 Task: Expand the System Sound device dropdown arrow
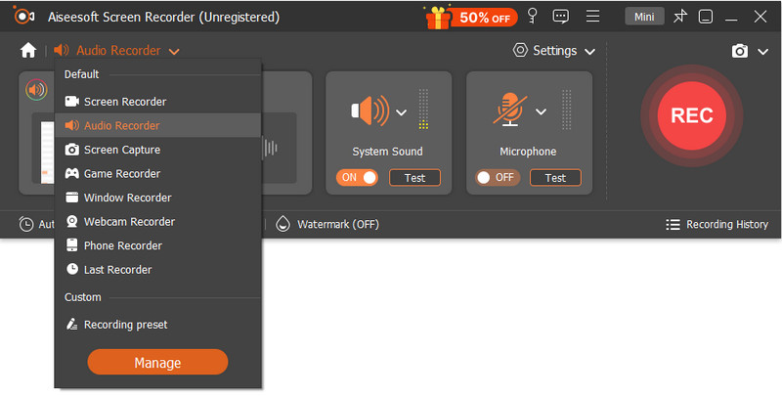pos(402,111)
